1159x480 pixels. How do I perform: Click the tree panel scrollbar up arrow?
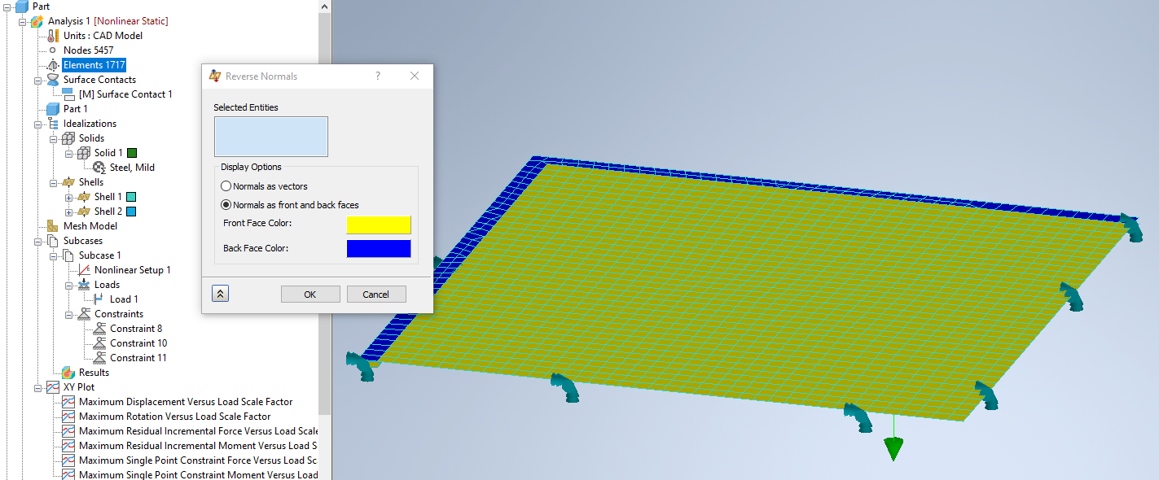point(325,7)
